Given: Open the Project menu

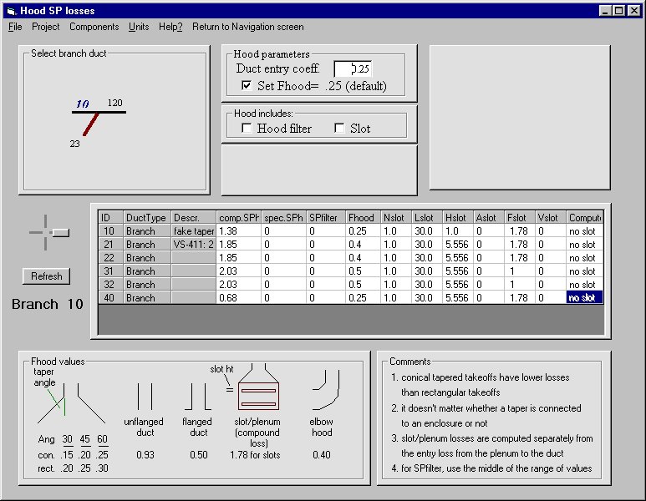Looking at the screenshot, I should click(x=46, y=27).
